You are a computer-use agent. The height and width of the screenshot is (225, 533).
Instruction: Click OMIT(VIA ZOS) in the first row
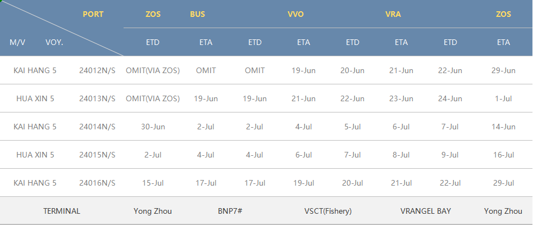[153, 70]
